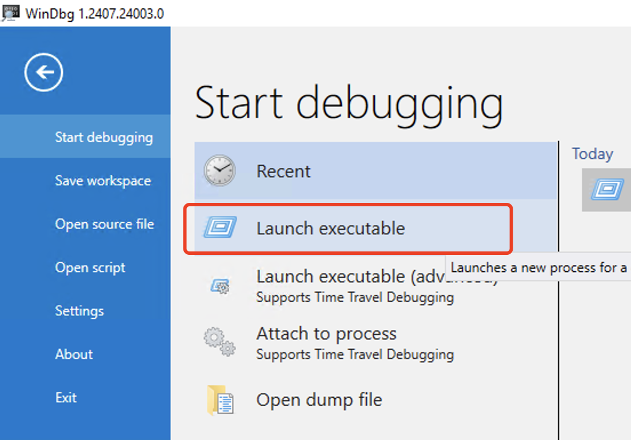Click the Today heading in recent list
The height and width of the screenshot is (440, 631).
pos(592,154)
